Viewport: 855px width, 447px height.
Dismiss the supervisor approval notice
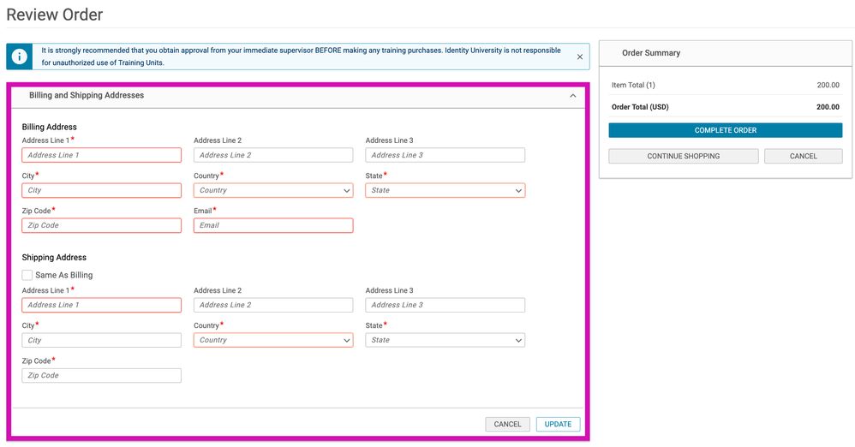(x=579, y=57)
